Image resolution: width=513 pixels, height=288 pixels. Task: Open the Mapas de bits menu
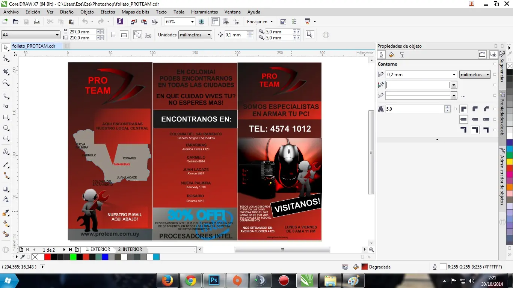[x=135, y=12]
